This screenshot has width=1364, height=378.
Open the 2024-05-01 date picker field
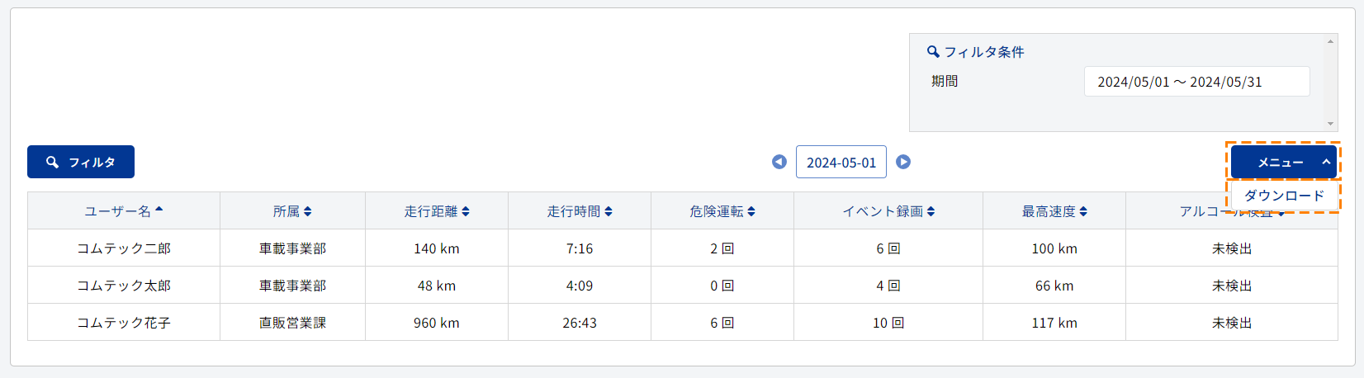(x=841, y=162)
